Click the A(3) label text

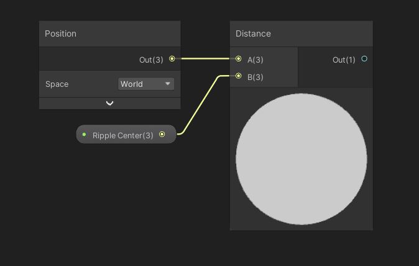(x=256, y=60)
